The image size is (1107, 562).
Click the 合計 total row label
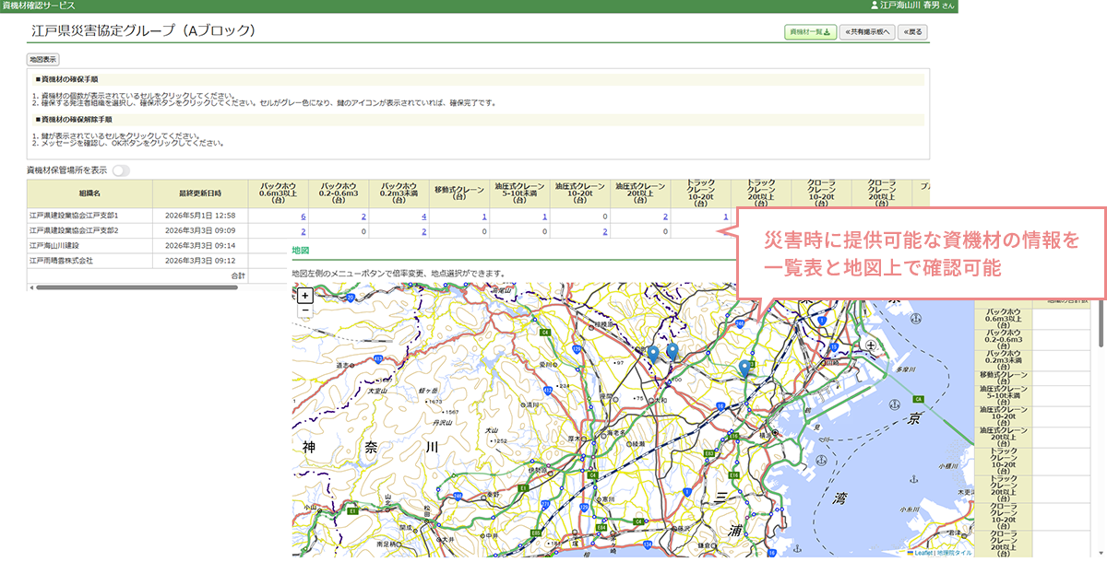point(237,275)
